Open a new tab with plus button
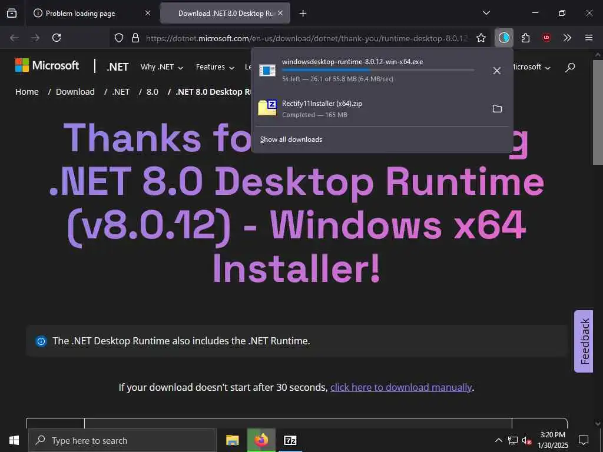 pos(303,14)
